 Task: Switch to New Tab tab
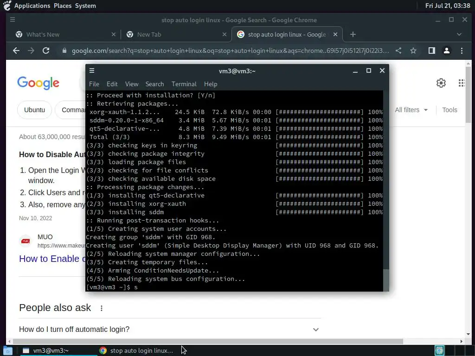tap(176, 34)
